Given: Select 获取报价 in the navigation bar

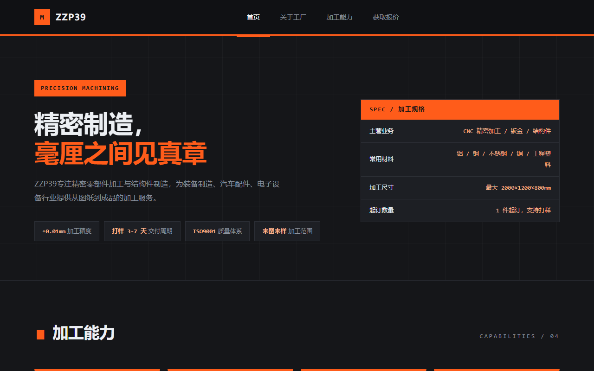Looking at the screenshot, I should (x=386, y=17).
